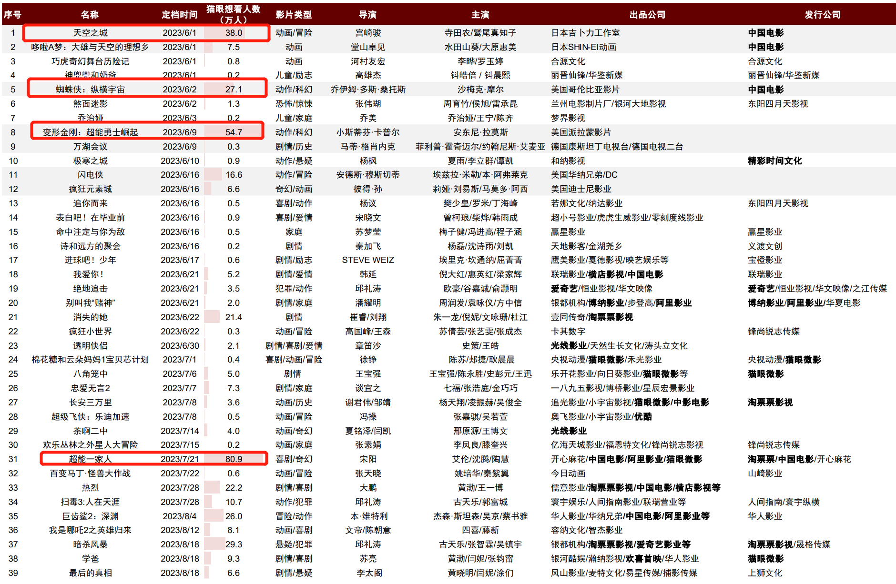
Task: Select the want-to-see value 80.9
Action: click(234, 459)
